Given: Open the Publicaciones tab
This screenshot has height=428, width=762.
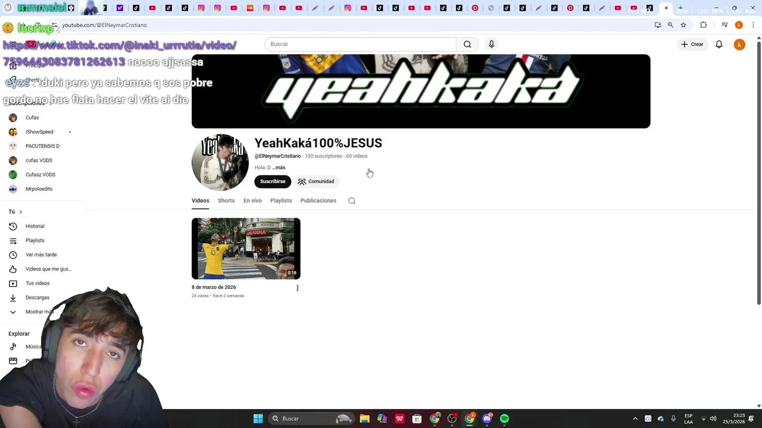Looking at the screenshot, I should (318, 201).
